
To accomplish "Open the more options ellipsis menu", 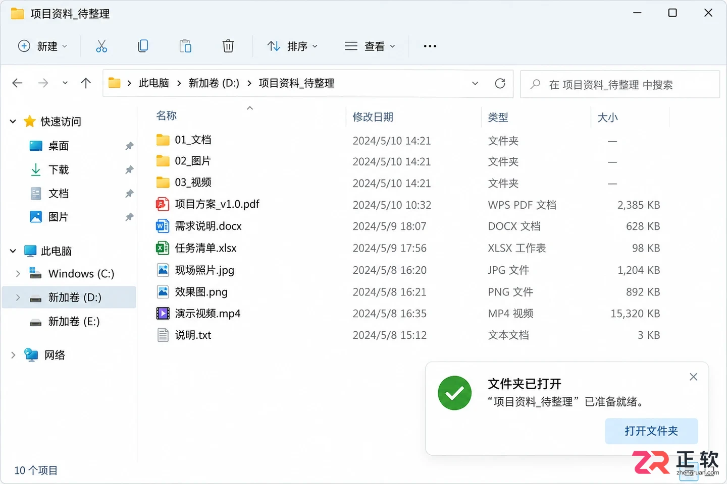I will pyautogui.click(x=430, y=46).
